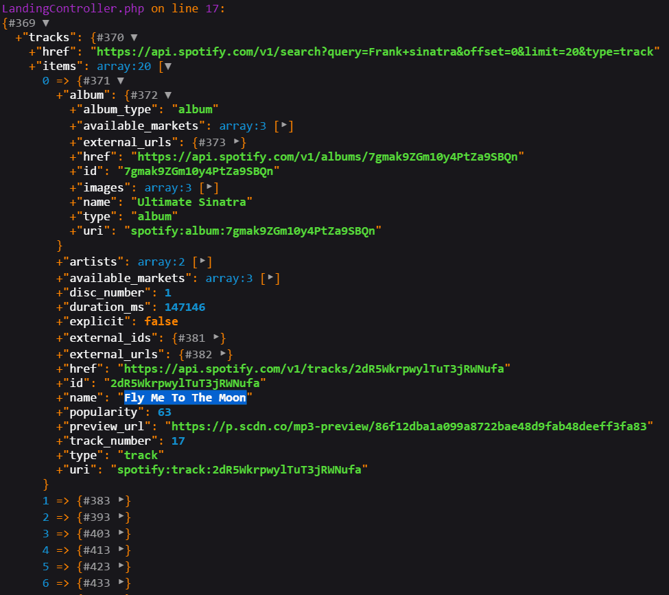Expand album external_urls object #373
The image size is (669, 595).
click(237, 141)
